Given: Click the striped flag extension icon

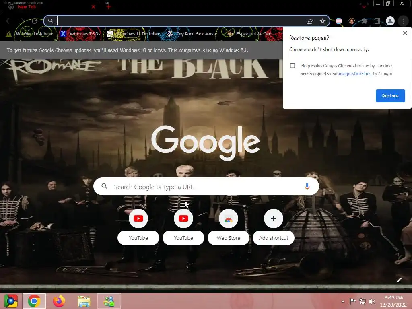Looking at the screenshot, I should (339, 21).
